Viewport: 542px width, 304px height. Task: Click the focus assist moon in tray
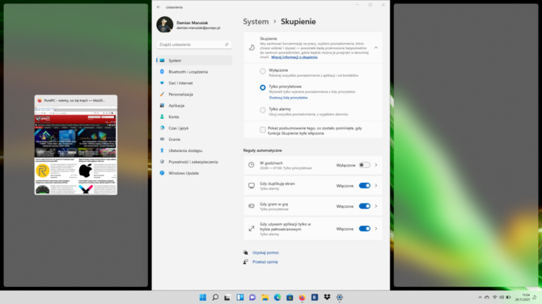(x=535, y=298)
